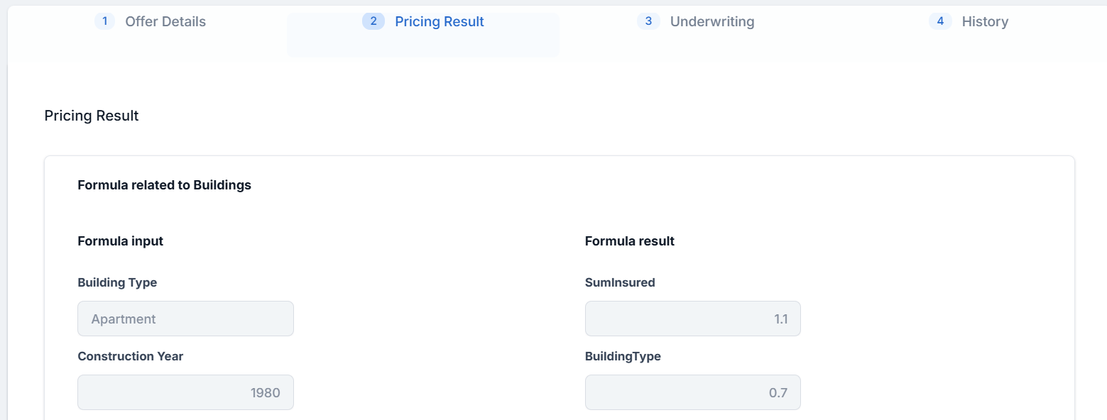
Task: Click the Construction Year label
Action: pos(130,356)
